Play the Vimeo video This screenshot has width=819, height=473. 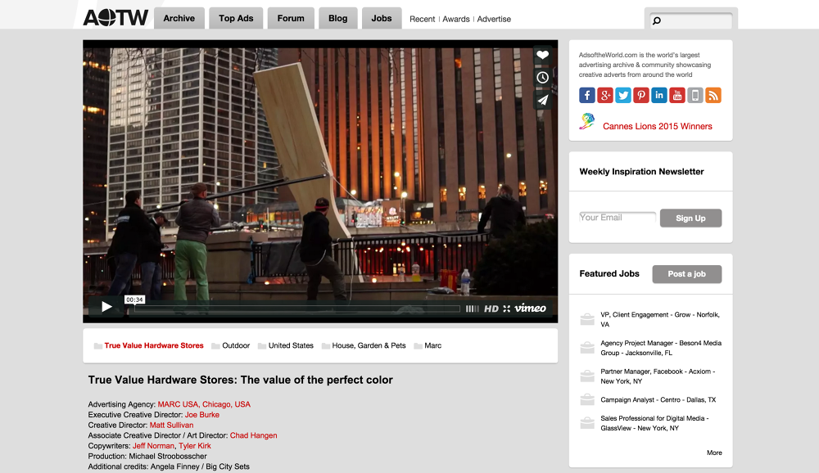(106, 306)
